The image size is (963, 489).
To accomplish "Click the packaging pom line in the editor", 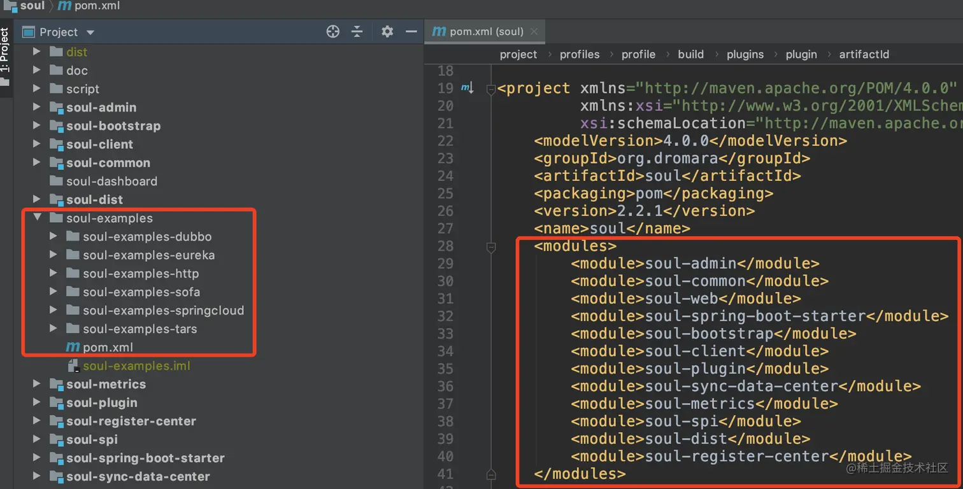I will coord(653,194).
